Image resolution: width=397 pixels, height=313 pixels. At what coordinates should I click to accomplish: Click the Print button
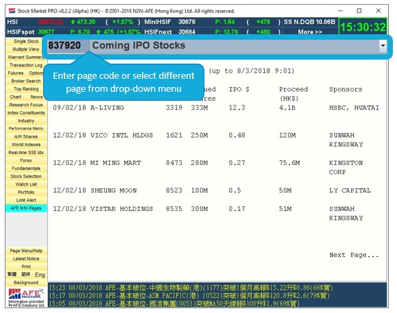tap(26, 266)
